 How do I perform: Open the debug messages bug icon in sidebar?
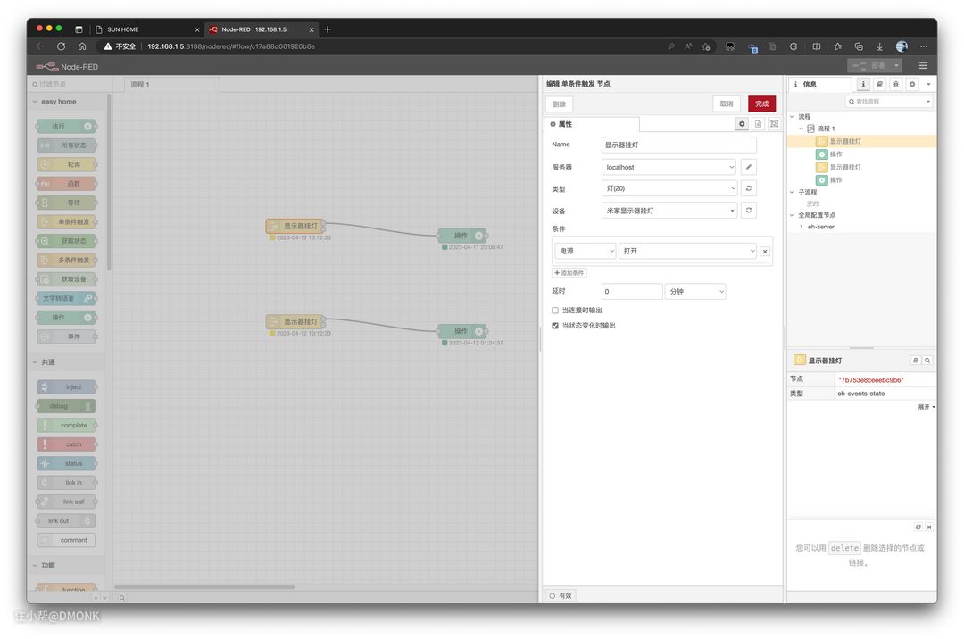pos(895,84)
